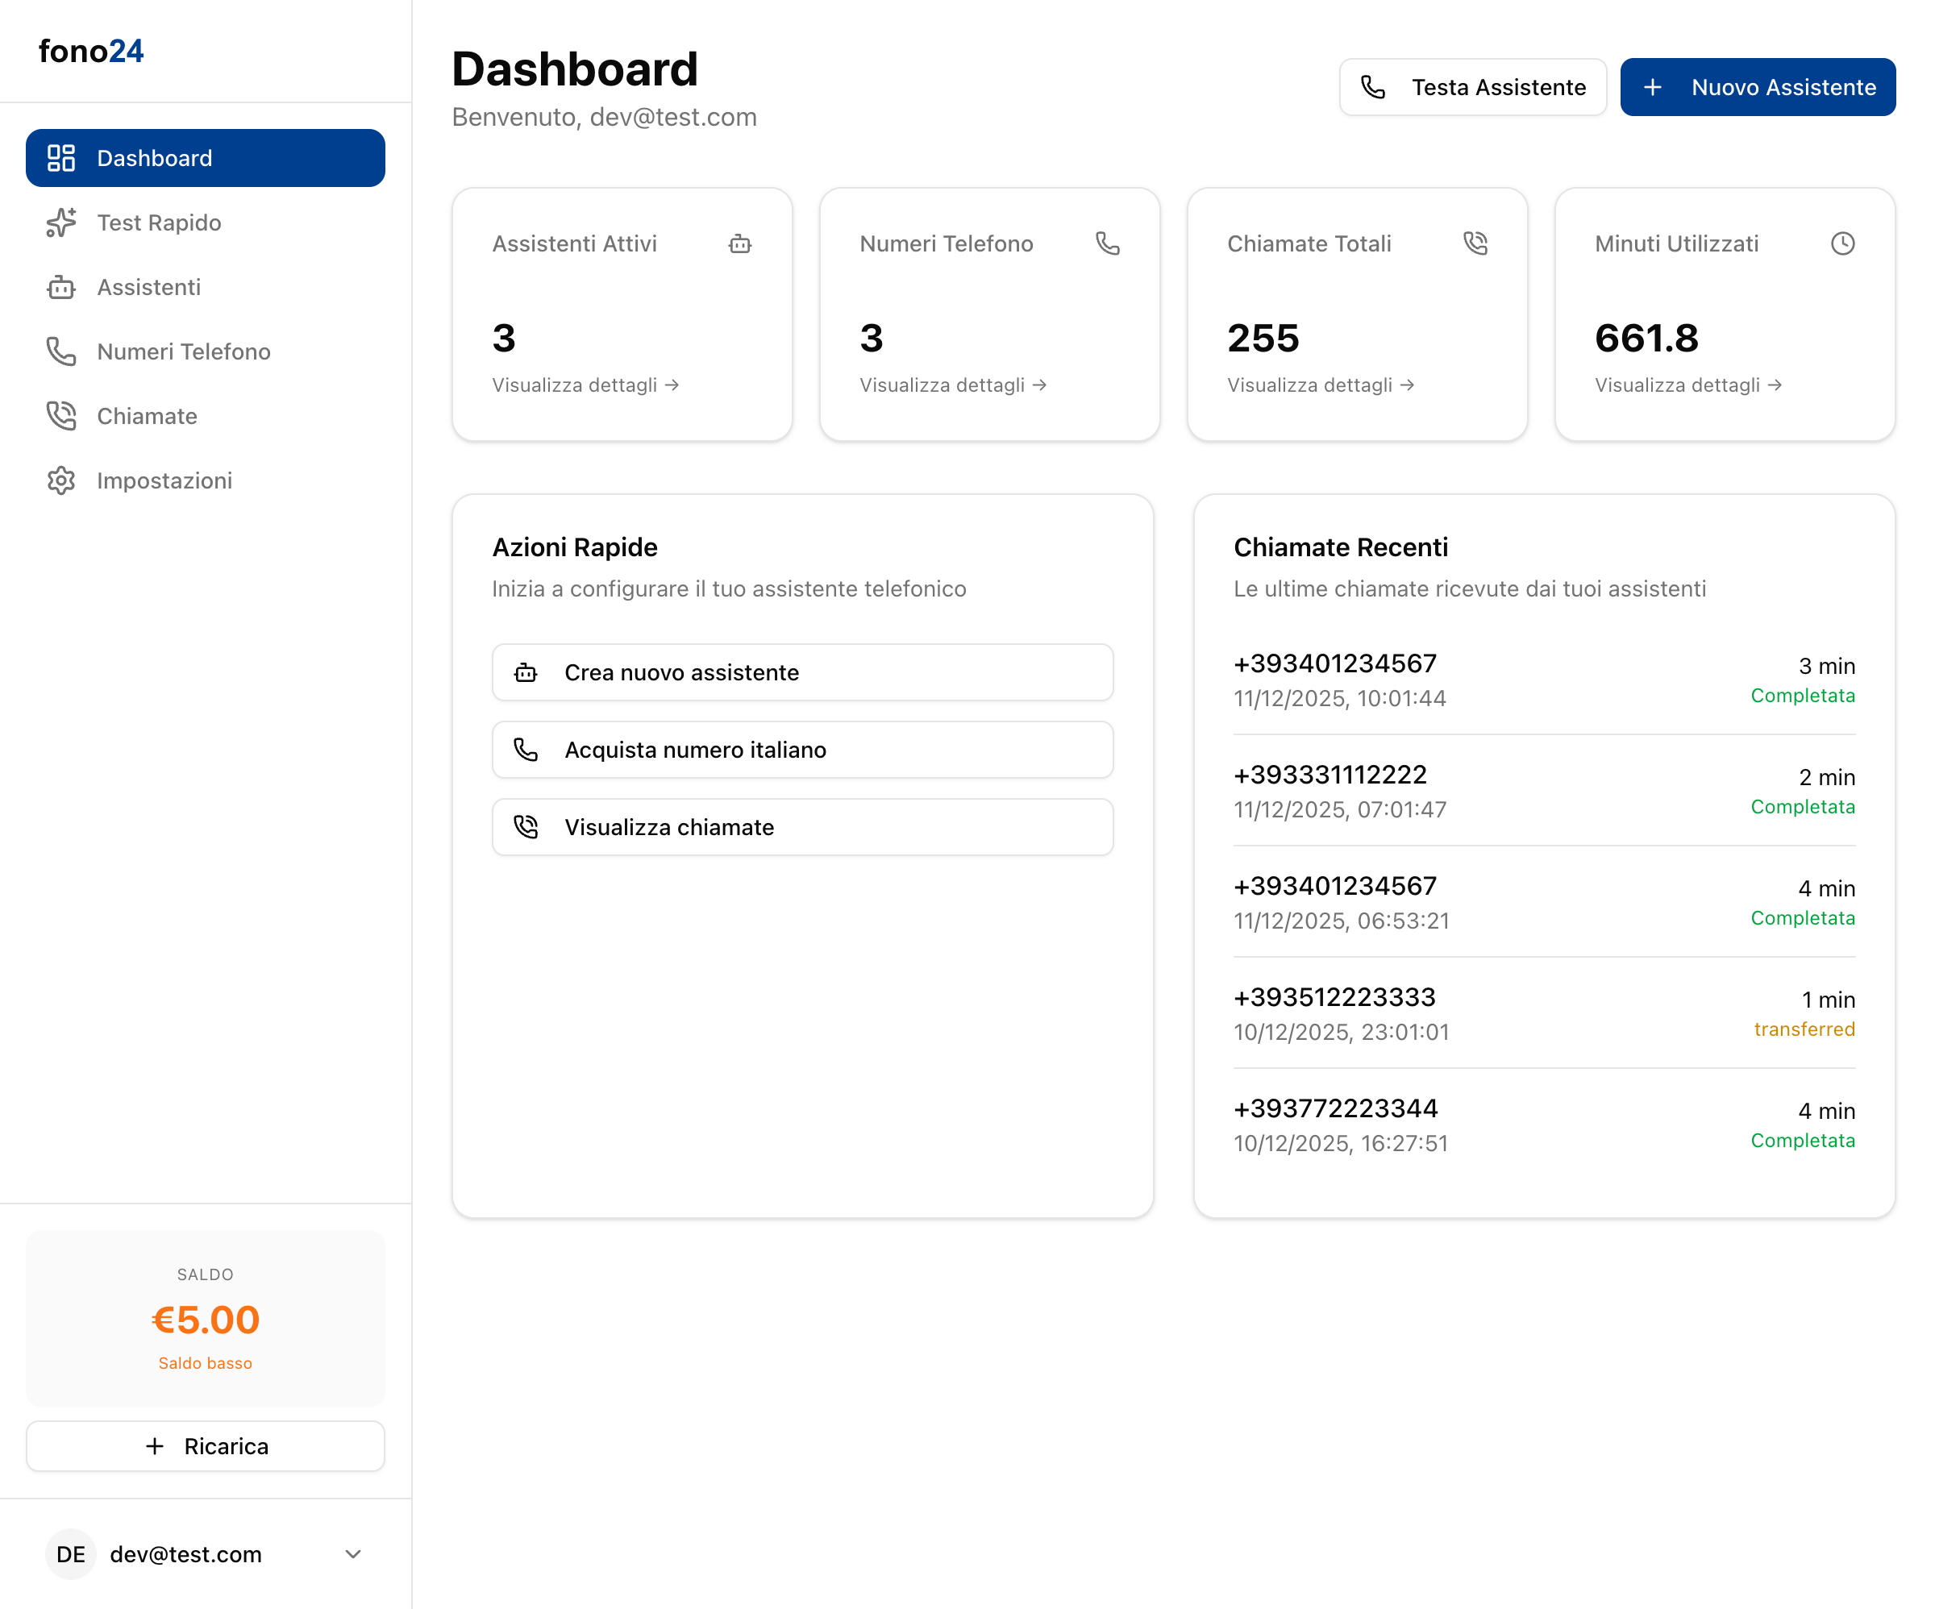Navigate to Numeri Telefono in sidebar
1935x1609 pixels.
coord(183,351)
